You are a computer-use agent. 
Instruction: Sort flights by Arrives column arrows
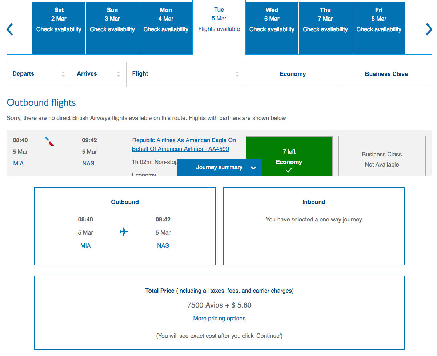(x=118, y=74)
